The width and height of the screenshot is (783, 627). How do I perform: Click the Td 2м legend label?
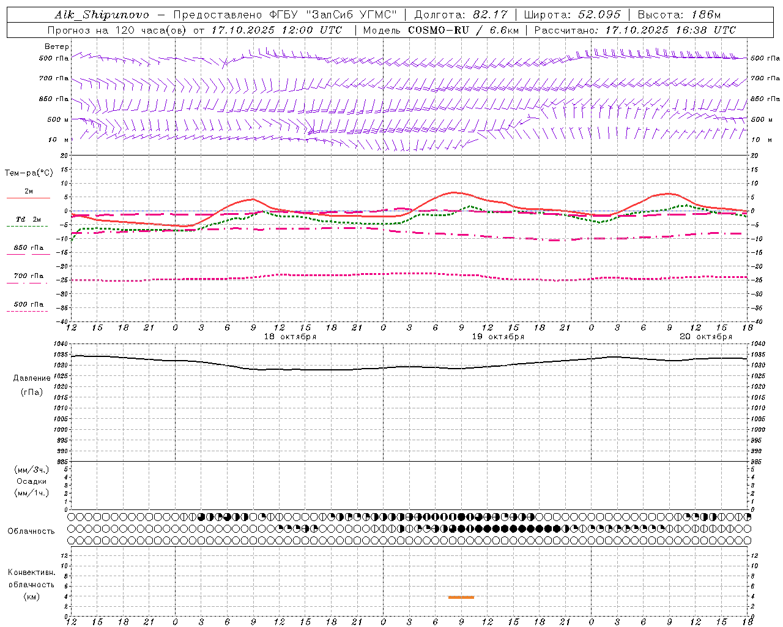[29, 219]
